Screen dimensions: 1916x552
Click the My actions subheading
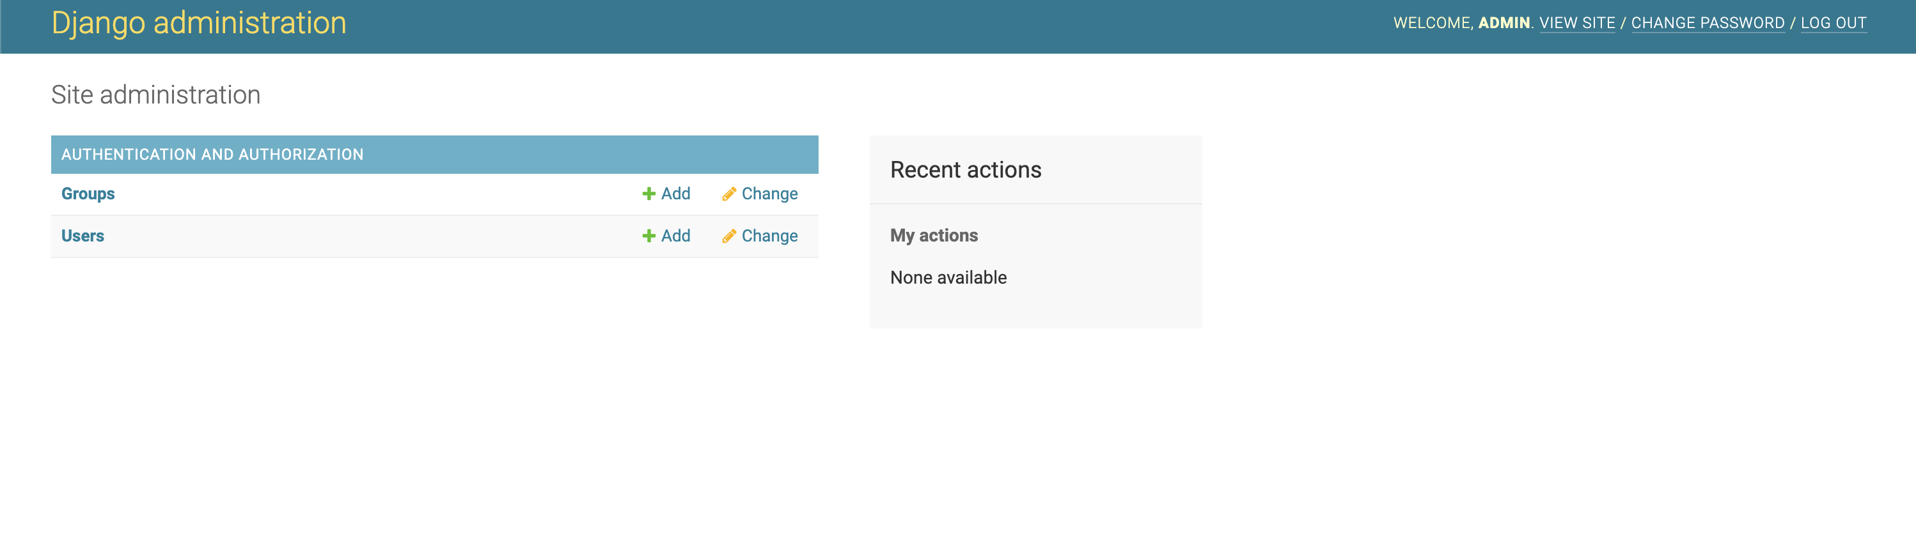click(934, 236)
